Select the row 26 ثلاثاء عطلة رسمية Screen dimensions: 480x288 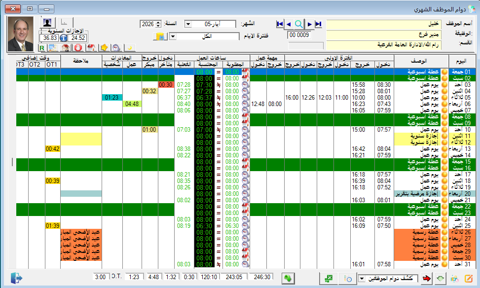tap(246, 232)
